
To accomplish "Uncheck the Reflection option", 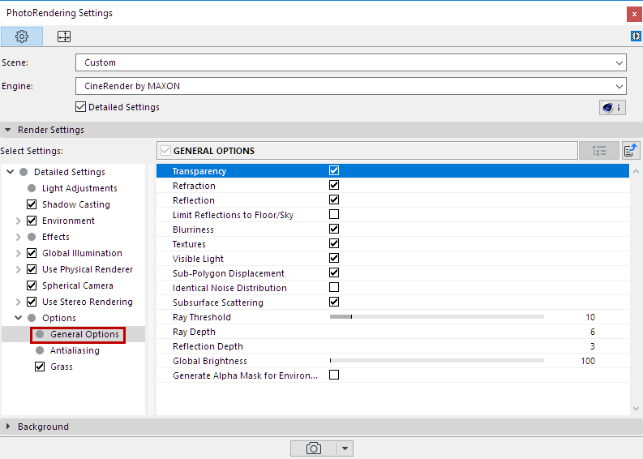I will coord(334,199).
